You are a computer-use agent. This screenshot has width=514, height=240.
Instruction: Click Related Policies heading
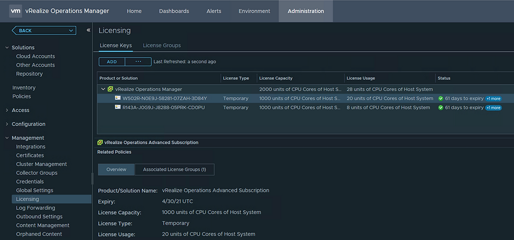coord(114,152)
